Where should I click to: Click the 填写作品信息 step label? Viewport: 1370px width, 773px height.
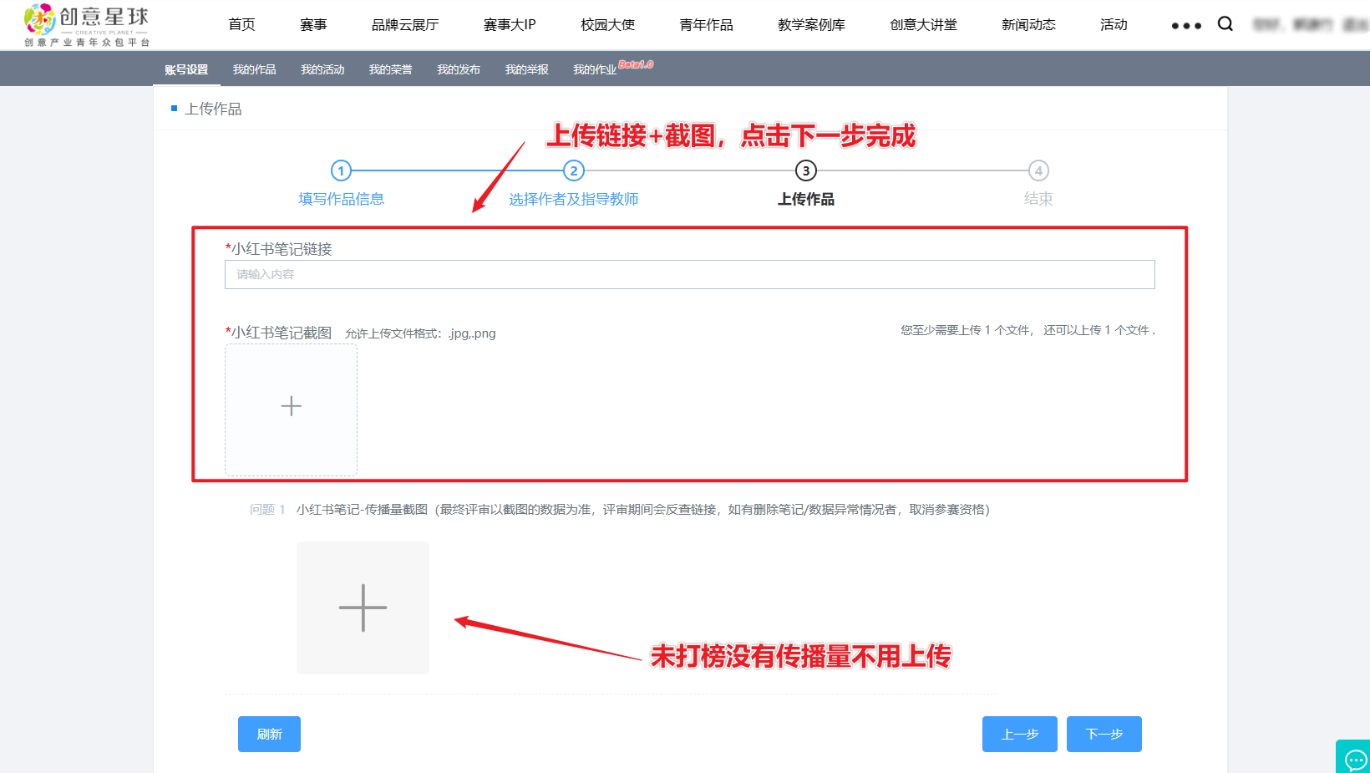(x=341, y=199)
